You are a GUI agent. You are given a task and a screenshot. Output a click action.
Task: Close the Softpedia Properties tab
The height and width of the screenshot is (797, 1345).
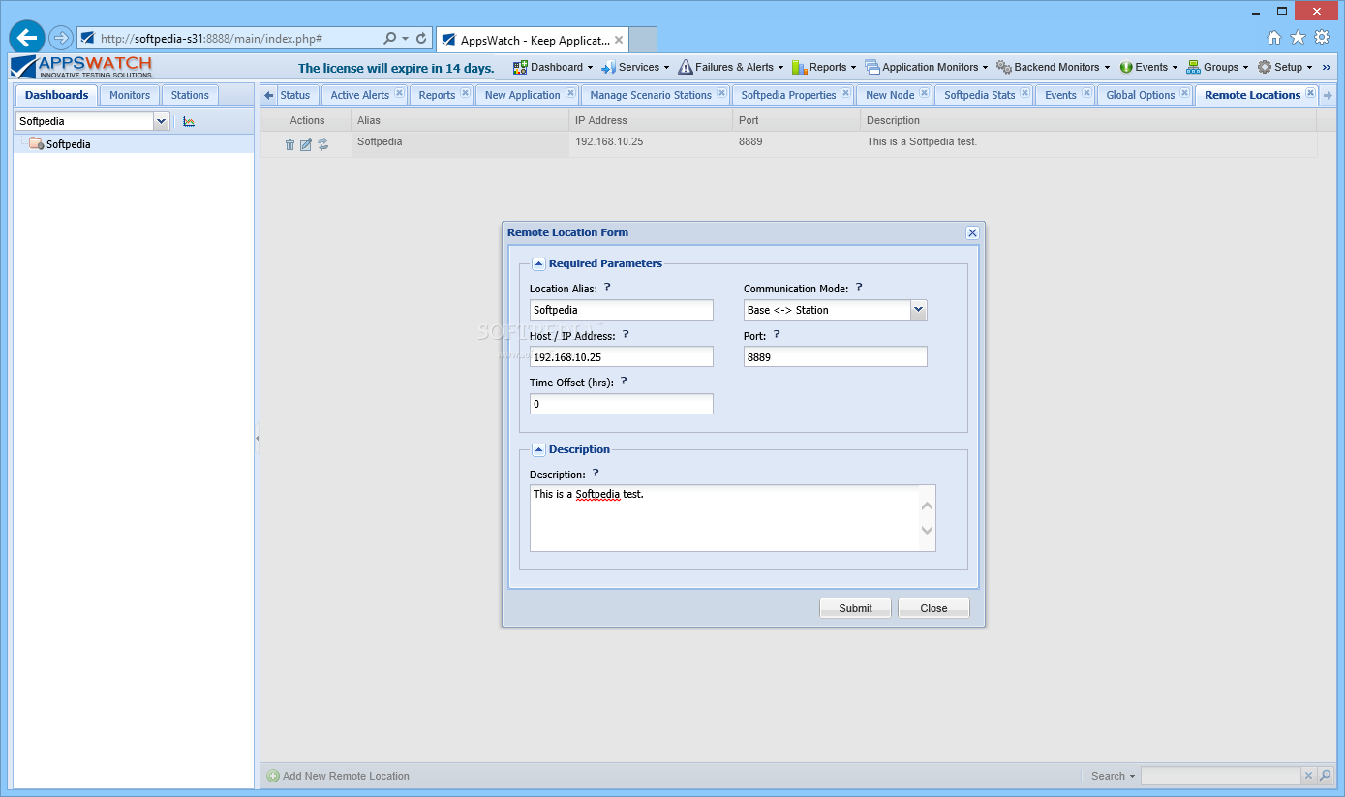pos(845,93)
